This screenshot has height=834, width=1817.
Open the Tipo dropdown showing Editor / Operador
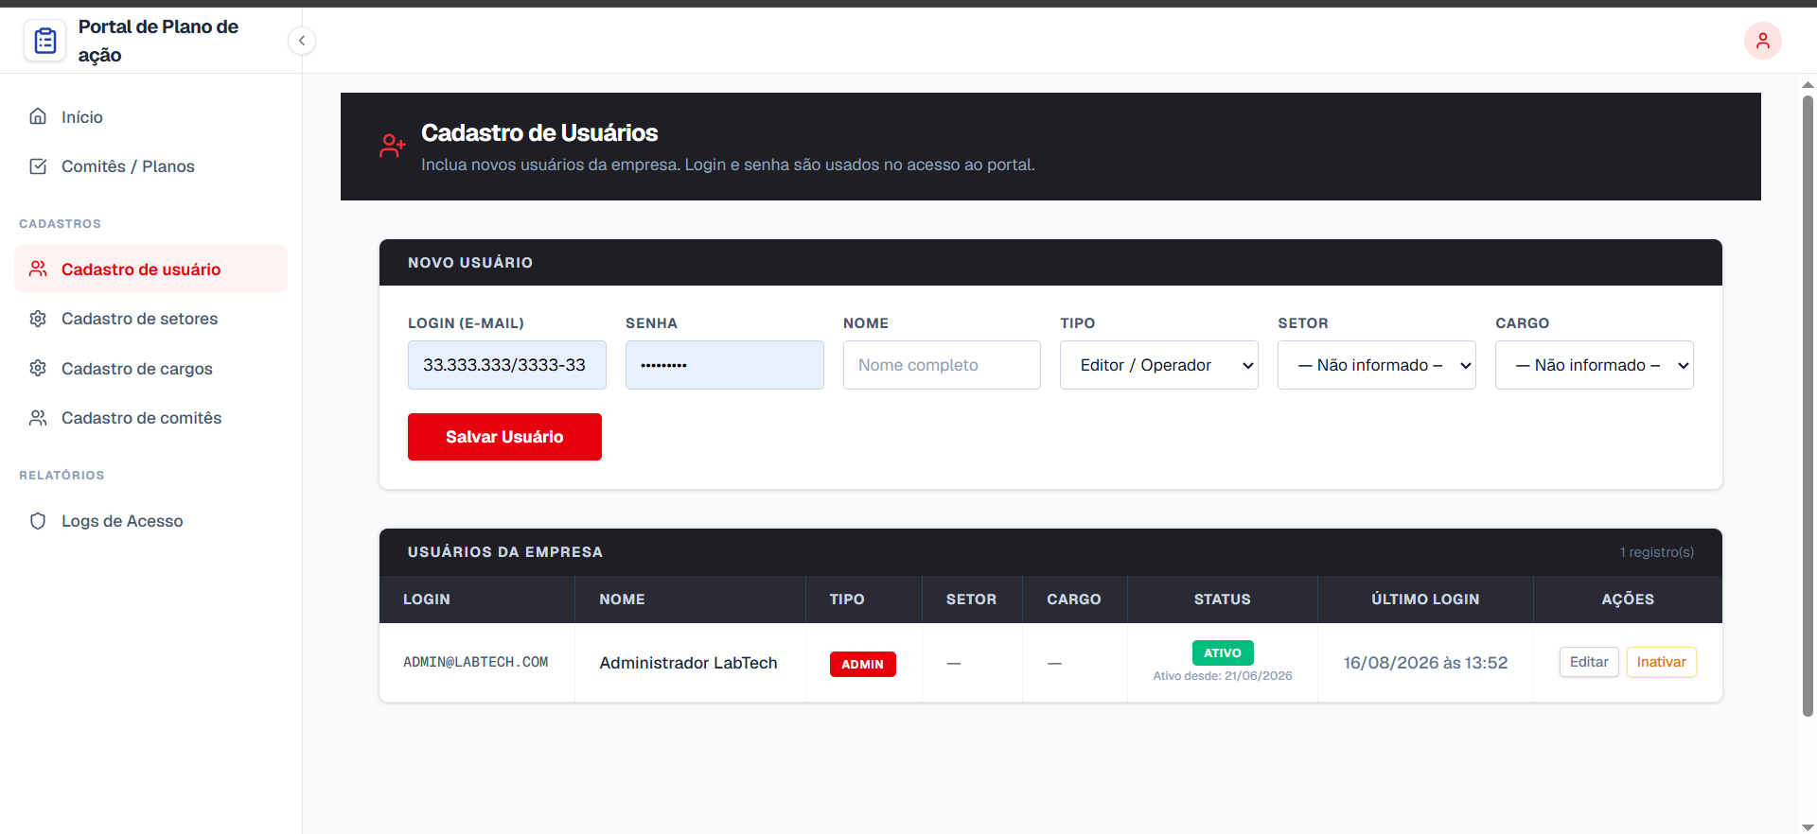point(1159,365)
